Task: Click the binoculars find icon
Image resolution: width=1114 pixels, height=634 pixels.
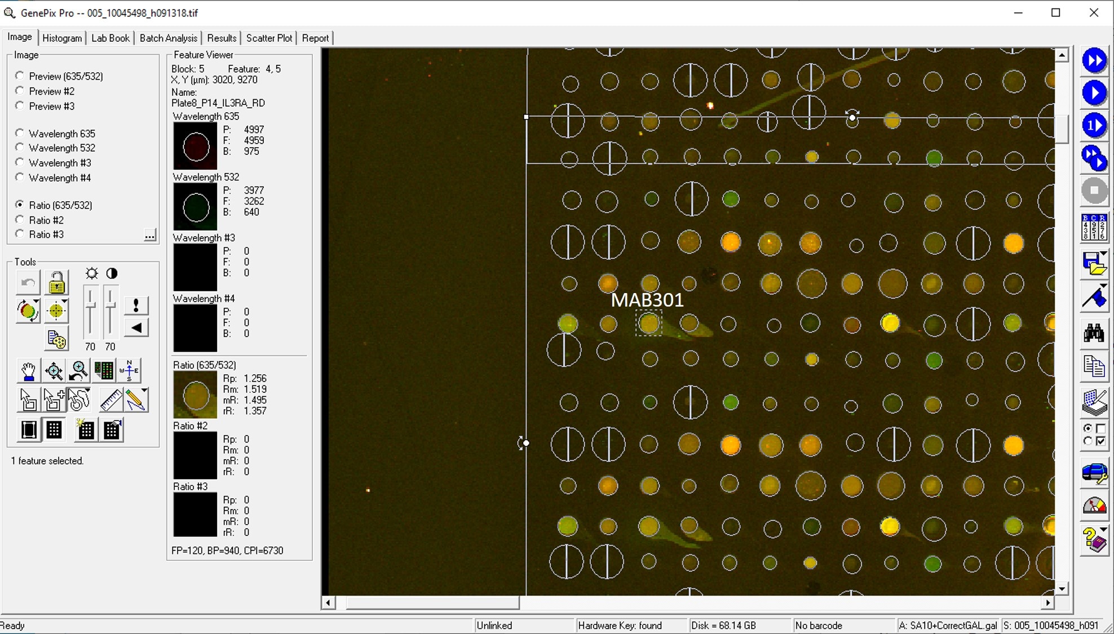Action: (1094, 333)
